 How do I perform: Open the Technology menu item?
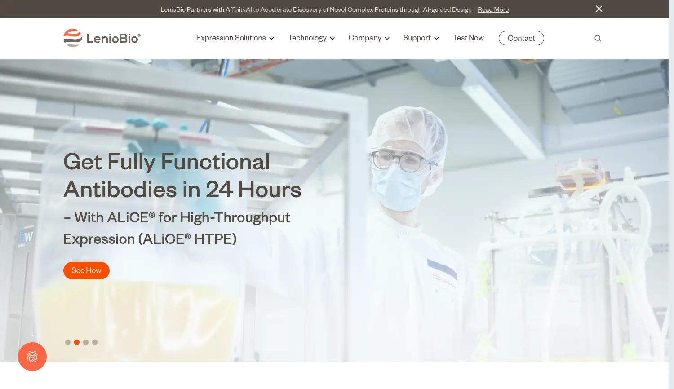pos(307,38)
